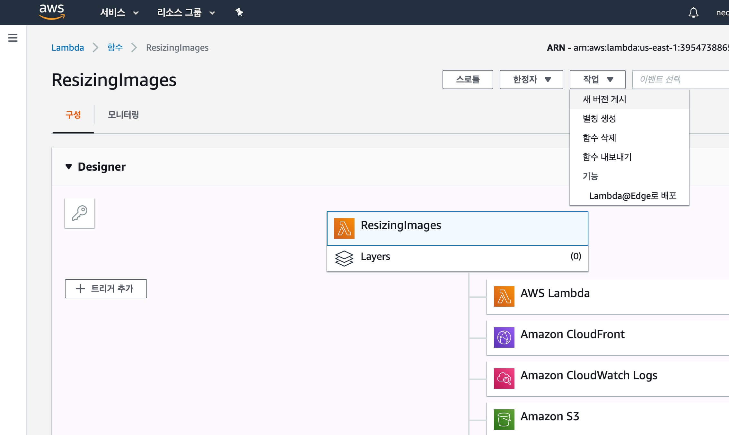
Task: Click Amazon CloudWatch Logs label
Action: (589, 375)
